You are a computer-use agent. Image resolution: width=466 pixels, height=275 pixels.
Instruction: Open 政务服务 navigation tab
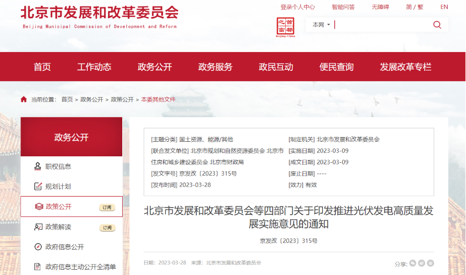(215, 67)
